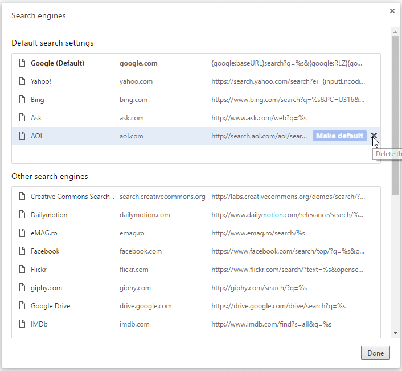Click the www.bing.com search URL
Screen dimensions: 402x371
(288, 100)
